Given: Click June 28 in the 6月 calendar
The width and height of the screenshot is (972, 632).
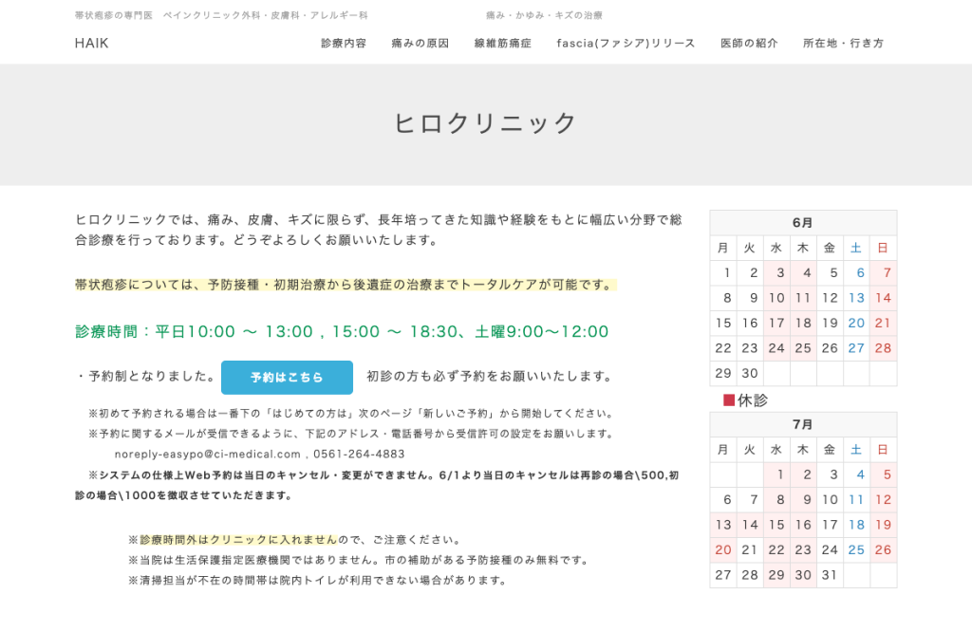Looking at the screenshot, I should tap(884, 348).
